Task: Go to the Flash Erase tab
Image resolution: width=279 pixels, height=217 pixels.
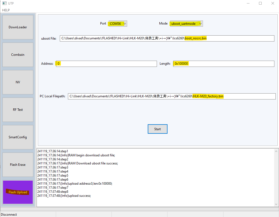Action: 18,164
